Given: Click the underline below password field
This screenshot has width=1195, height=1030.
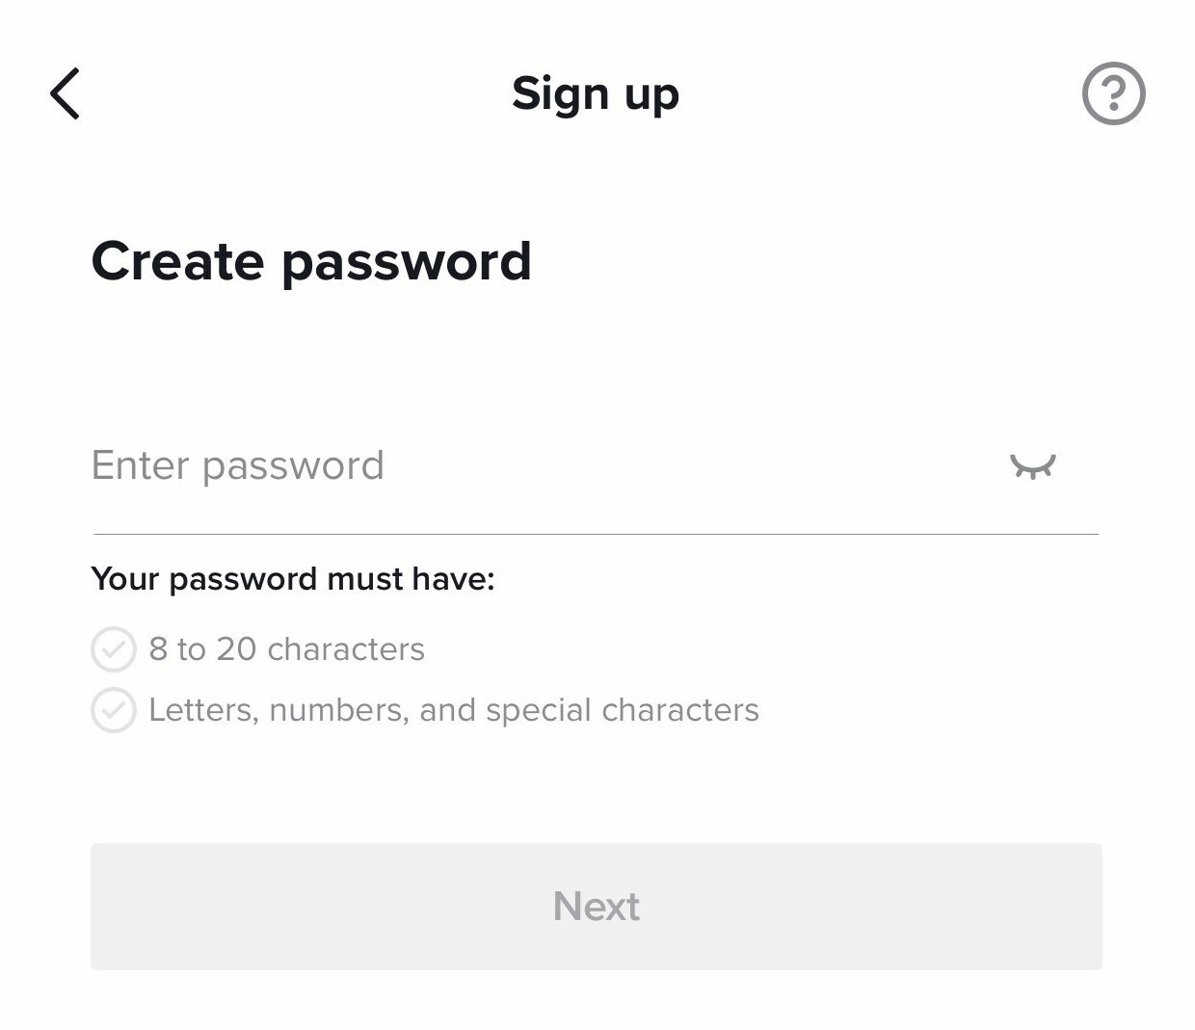Looking at the screenshot, I should (x=597, y=534).
